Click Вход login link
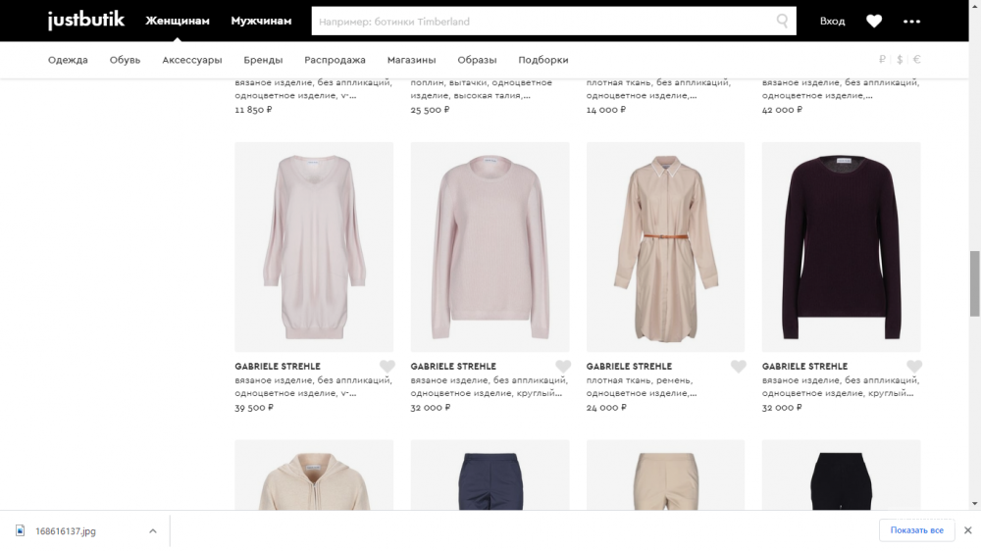The width and height of the screenshot is (981, 551). click(832, 22)
